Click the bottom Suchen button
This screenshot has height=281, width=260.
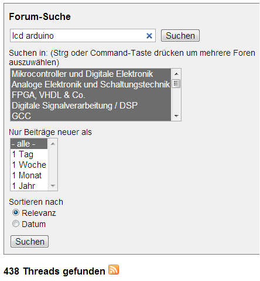click(x=29, y=241)
